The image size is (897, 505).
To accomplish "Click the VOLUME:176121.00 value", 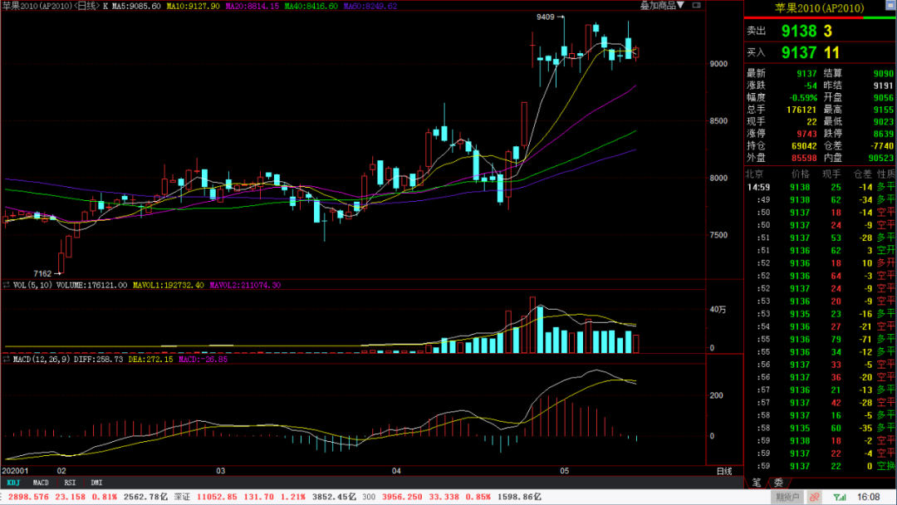I will pyautogui.click(x=91, y=285).
